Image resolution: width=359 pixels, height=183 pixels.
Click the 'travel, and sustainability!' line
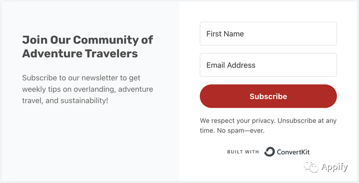click(65, 100)
